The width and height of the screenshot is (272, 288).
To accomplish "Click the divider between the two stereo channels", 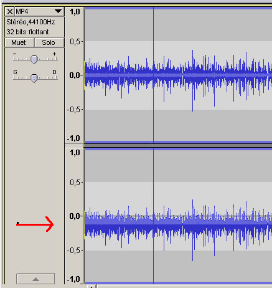I will (168, 146).
